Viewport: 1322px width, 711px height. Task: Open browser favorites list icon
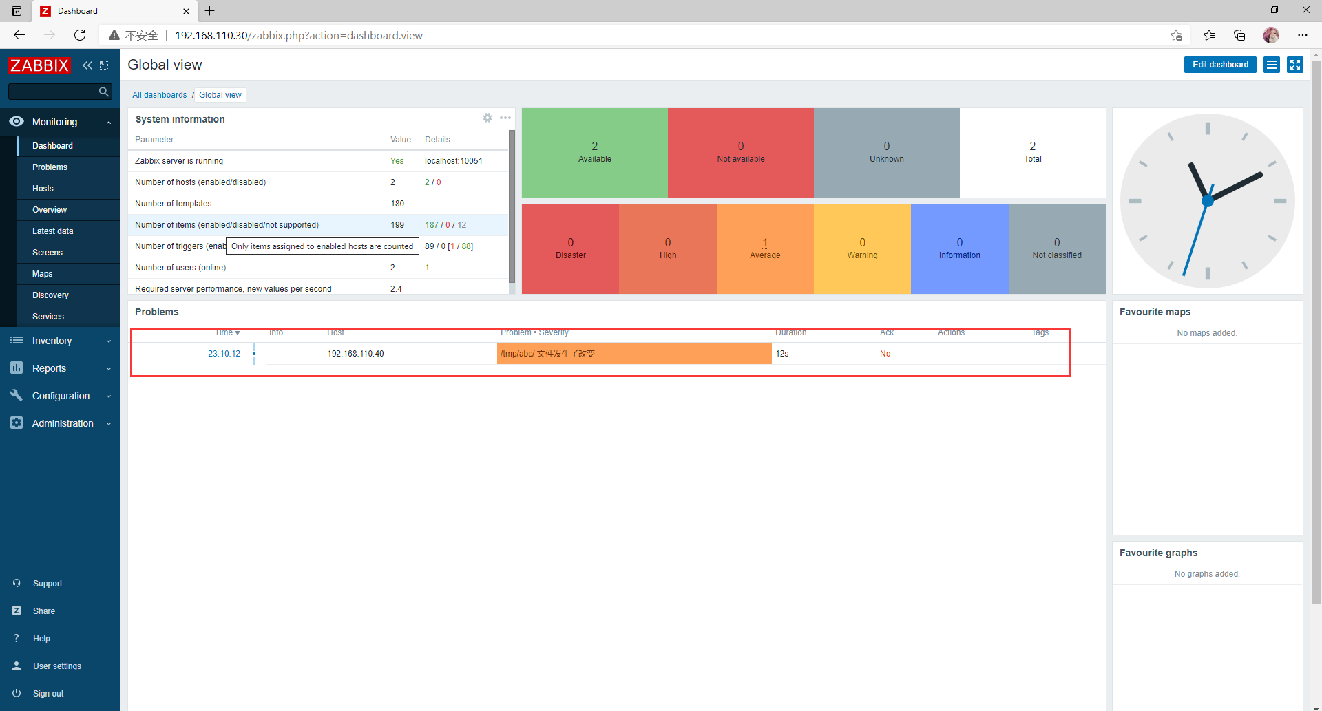tap(1209, 35)
